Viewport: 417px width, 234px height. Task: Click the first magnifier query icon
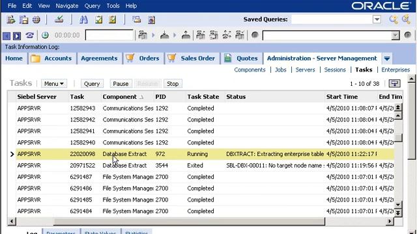[394, 19]
